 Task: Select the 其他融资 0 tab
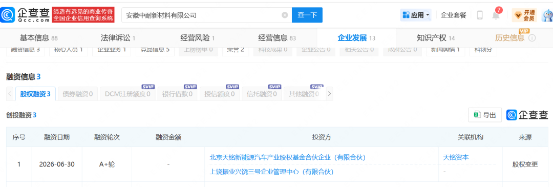pyautogui.click(x=304, y=94)
